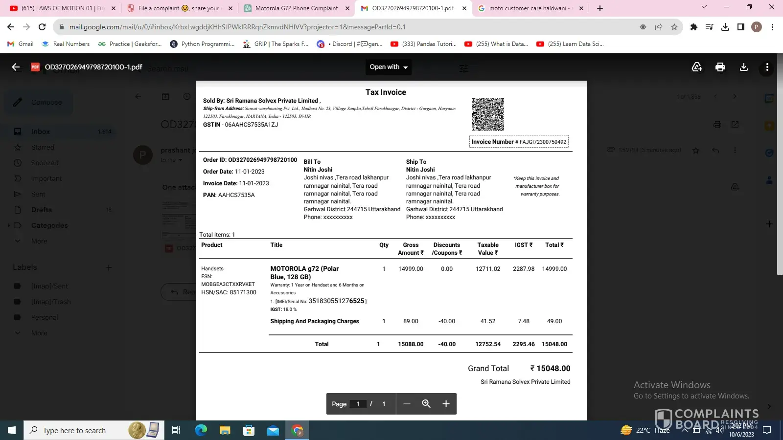Print the invoice using the printer icon
Image resolution: width=783 pixels, height=440 pixels.
pyautogui.click(x=720, y=67)
